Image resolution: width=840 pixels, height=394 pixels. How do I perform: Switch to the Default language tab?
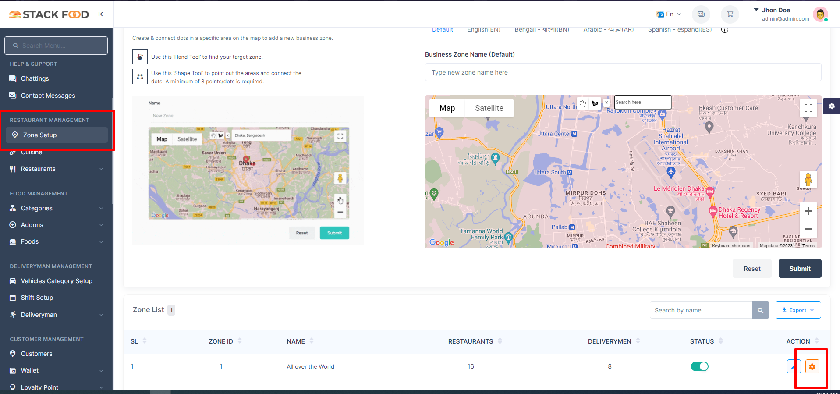[443, 30]
